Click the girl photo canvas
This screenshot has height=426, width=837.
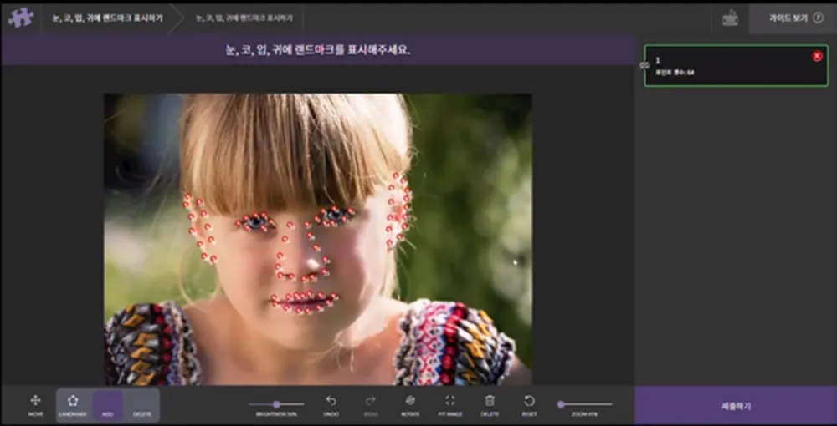[317, 239]
